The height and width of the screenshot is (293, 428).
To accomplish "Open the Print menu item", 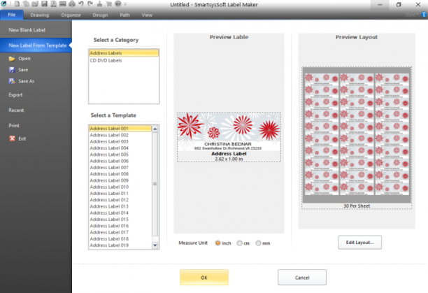I will pos(14,125).
